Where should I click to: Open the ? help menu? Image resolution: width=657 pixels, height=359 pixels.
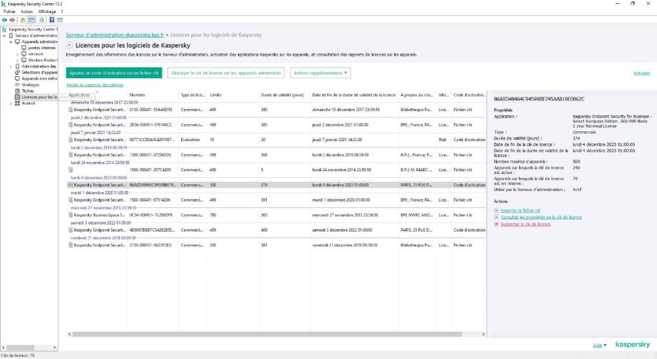[x=62, y=12]
